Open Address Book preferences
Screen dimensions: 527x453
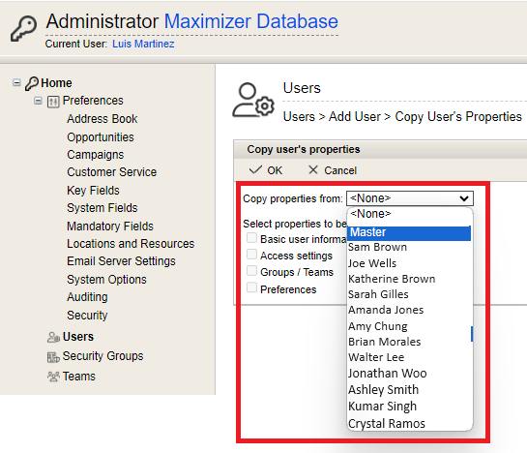[x=102, y=119]
